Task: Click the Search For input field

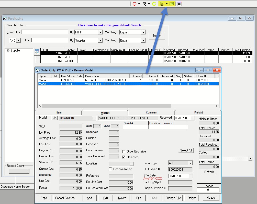Action: pos(44,32)
